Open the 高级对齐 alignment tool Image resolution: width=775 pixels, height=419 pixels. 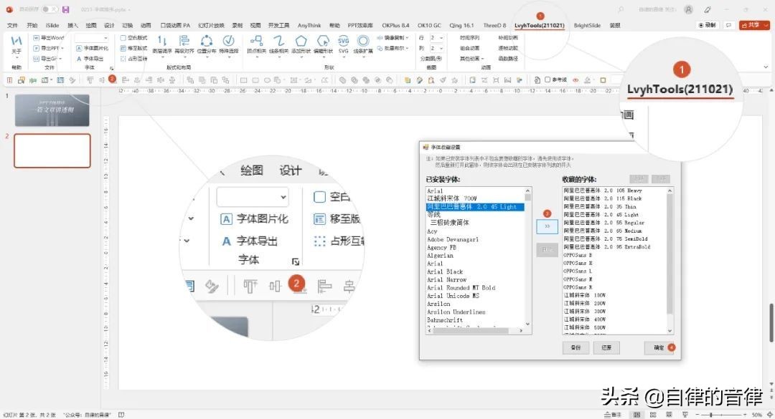point(184,41)
